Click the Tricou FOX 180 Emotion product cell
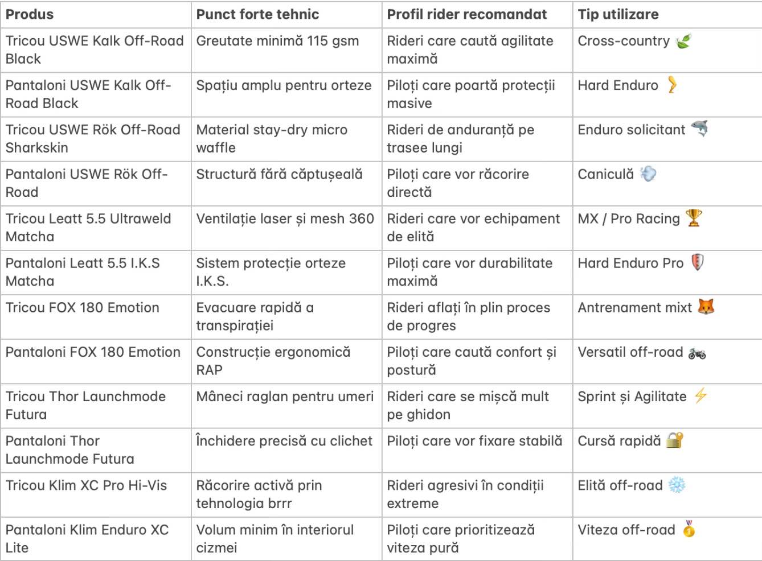 point(83,308)
